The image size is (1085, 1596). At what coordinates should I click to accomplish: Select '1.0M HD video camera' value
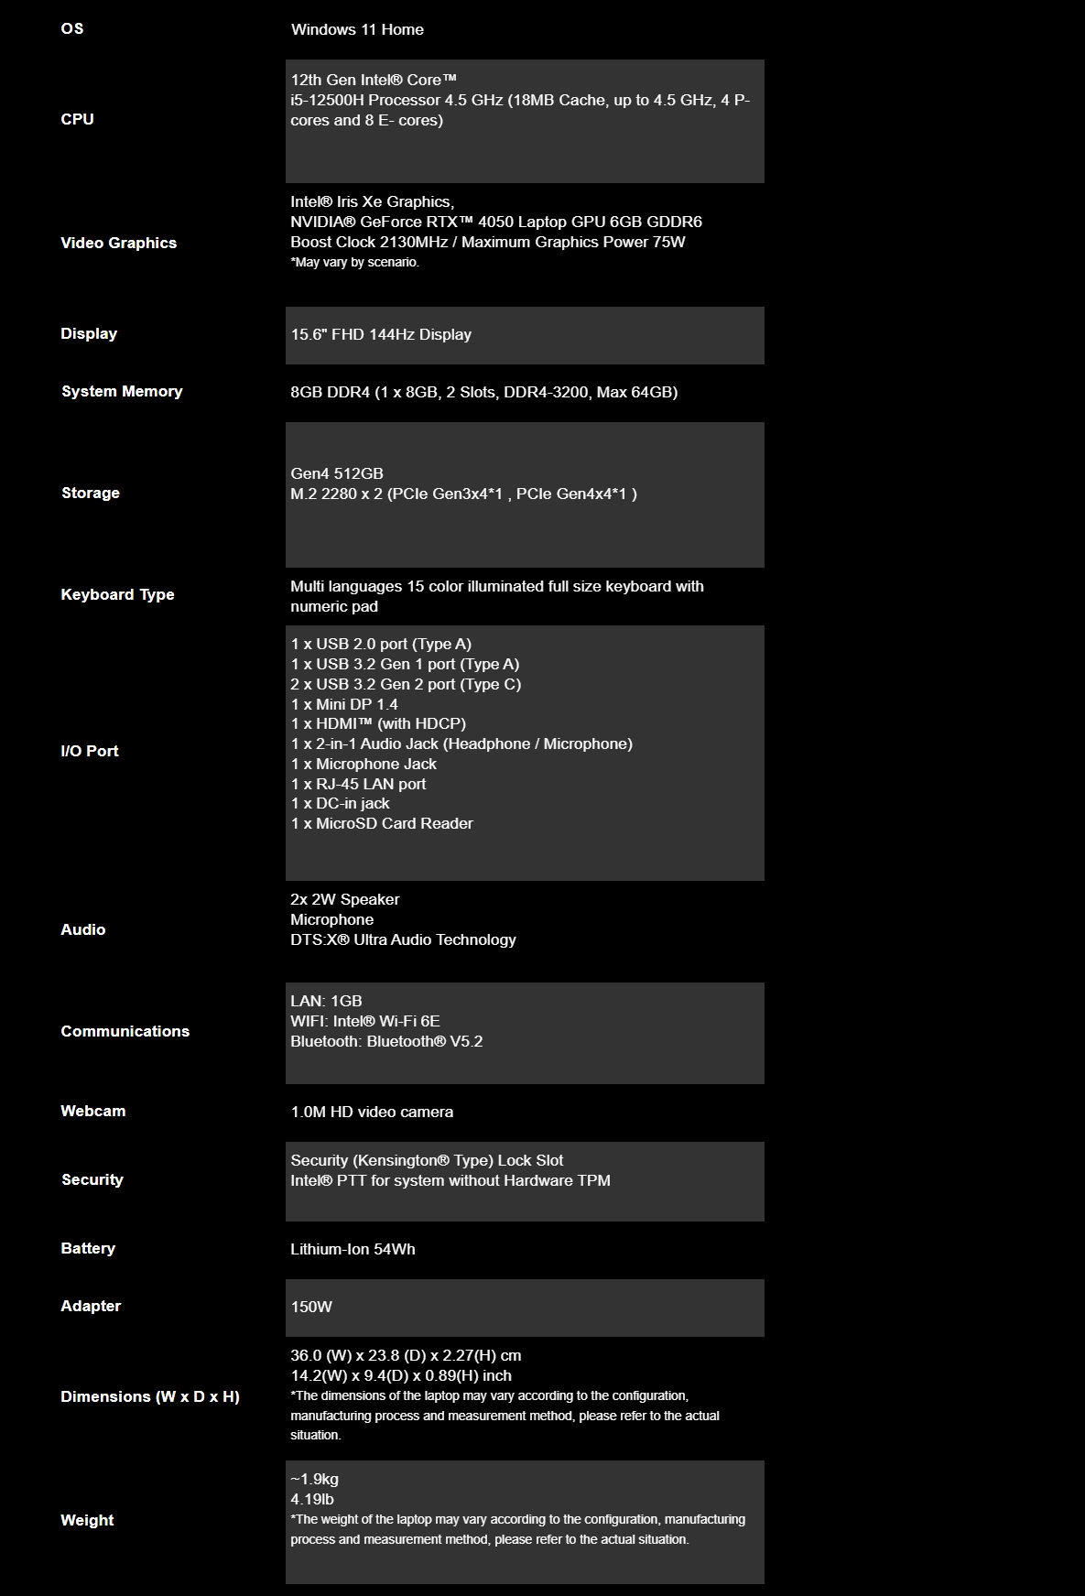(x=372, y=1112)
